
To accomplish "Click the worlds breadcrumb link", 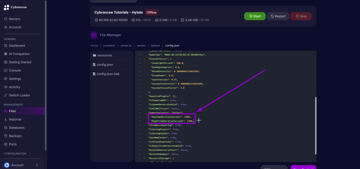I will (x=141, y=46).
